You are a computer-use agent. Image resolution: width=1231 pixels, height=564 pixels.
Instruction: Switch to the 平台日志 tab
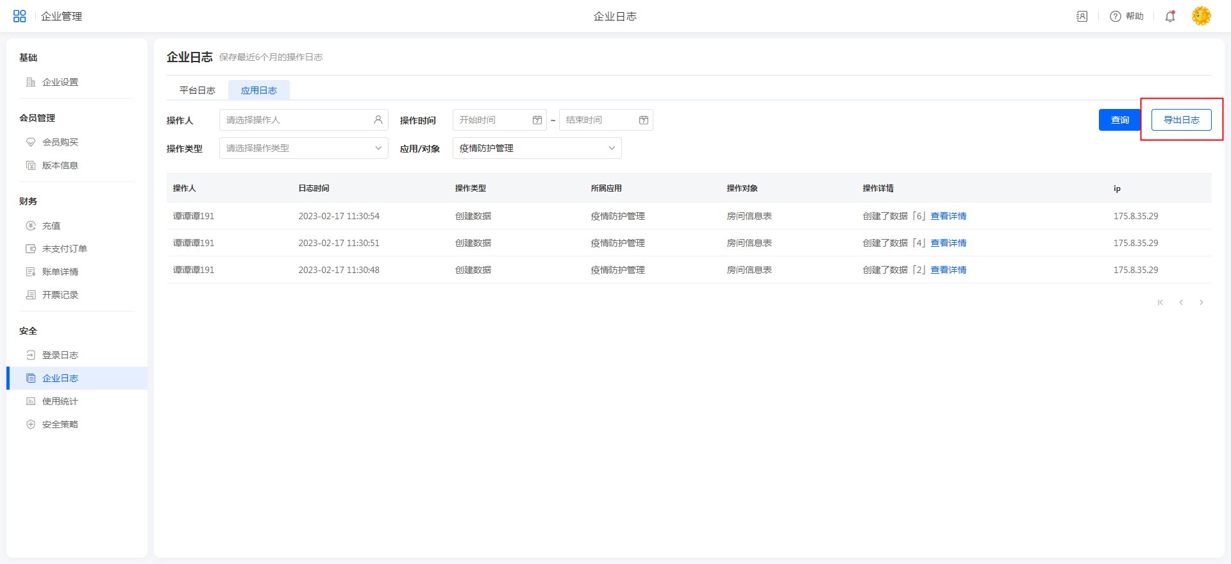pyautogui.click(x=197, y=90)
